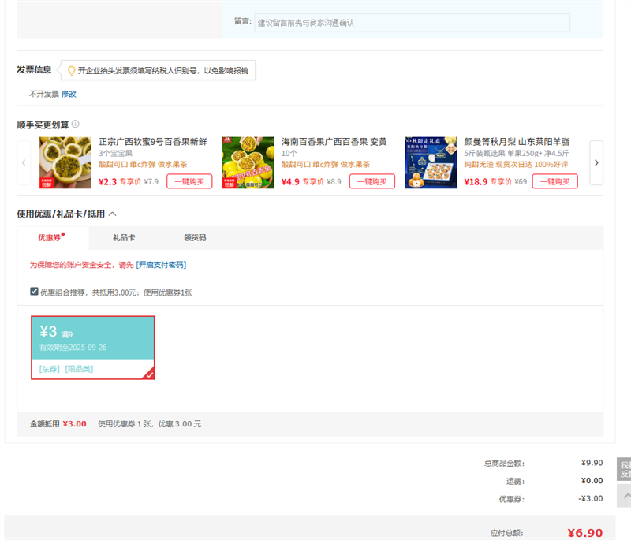Screen dimensions: 631x540
Task: Show next recommended products with right arrow
Action: 596,162
